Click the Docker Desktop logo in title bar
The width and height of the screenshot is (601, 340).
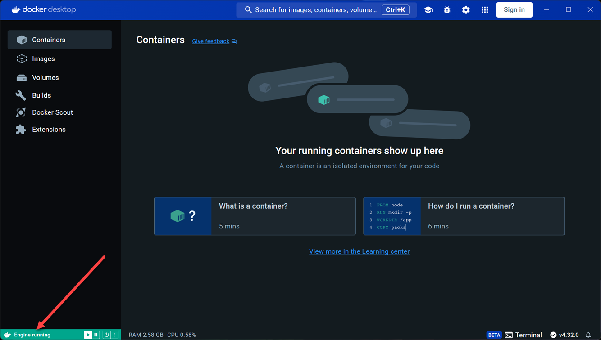pyautogui.click(x=44, y=10)
